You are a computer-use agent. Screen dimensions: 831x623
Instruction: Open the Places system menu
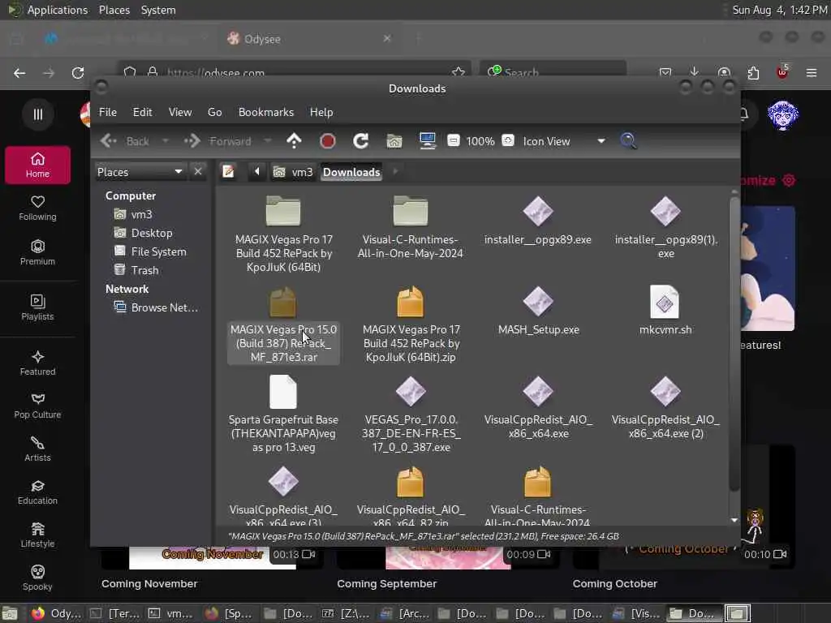(x=114, y=10)
